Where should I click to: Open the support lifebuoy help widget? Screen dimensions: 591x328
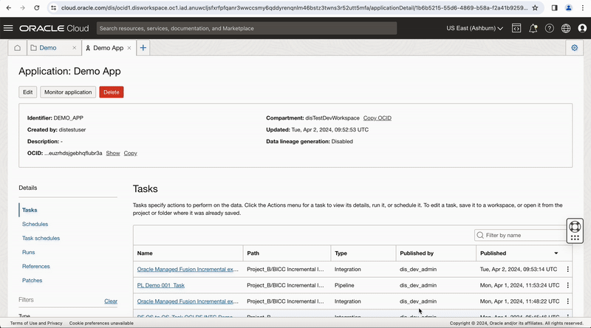[575, 227]
